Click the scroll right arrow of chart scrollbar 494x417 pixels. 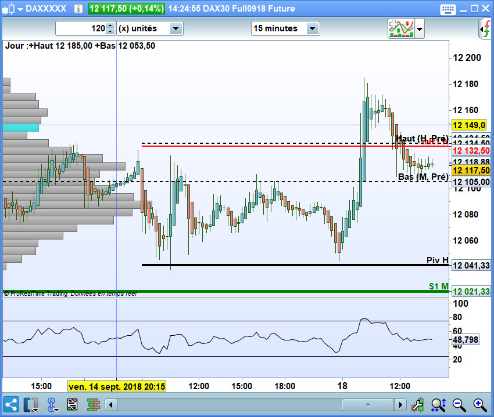400,405
